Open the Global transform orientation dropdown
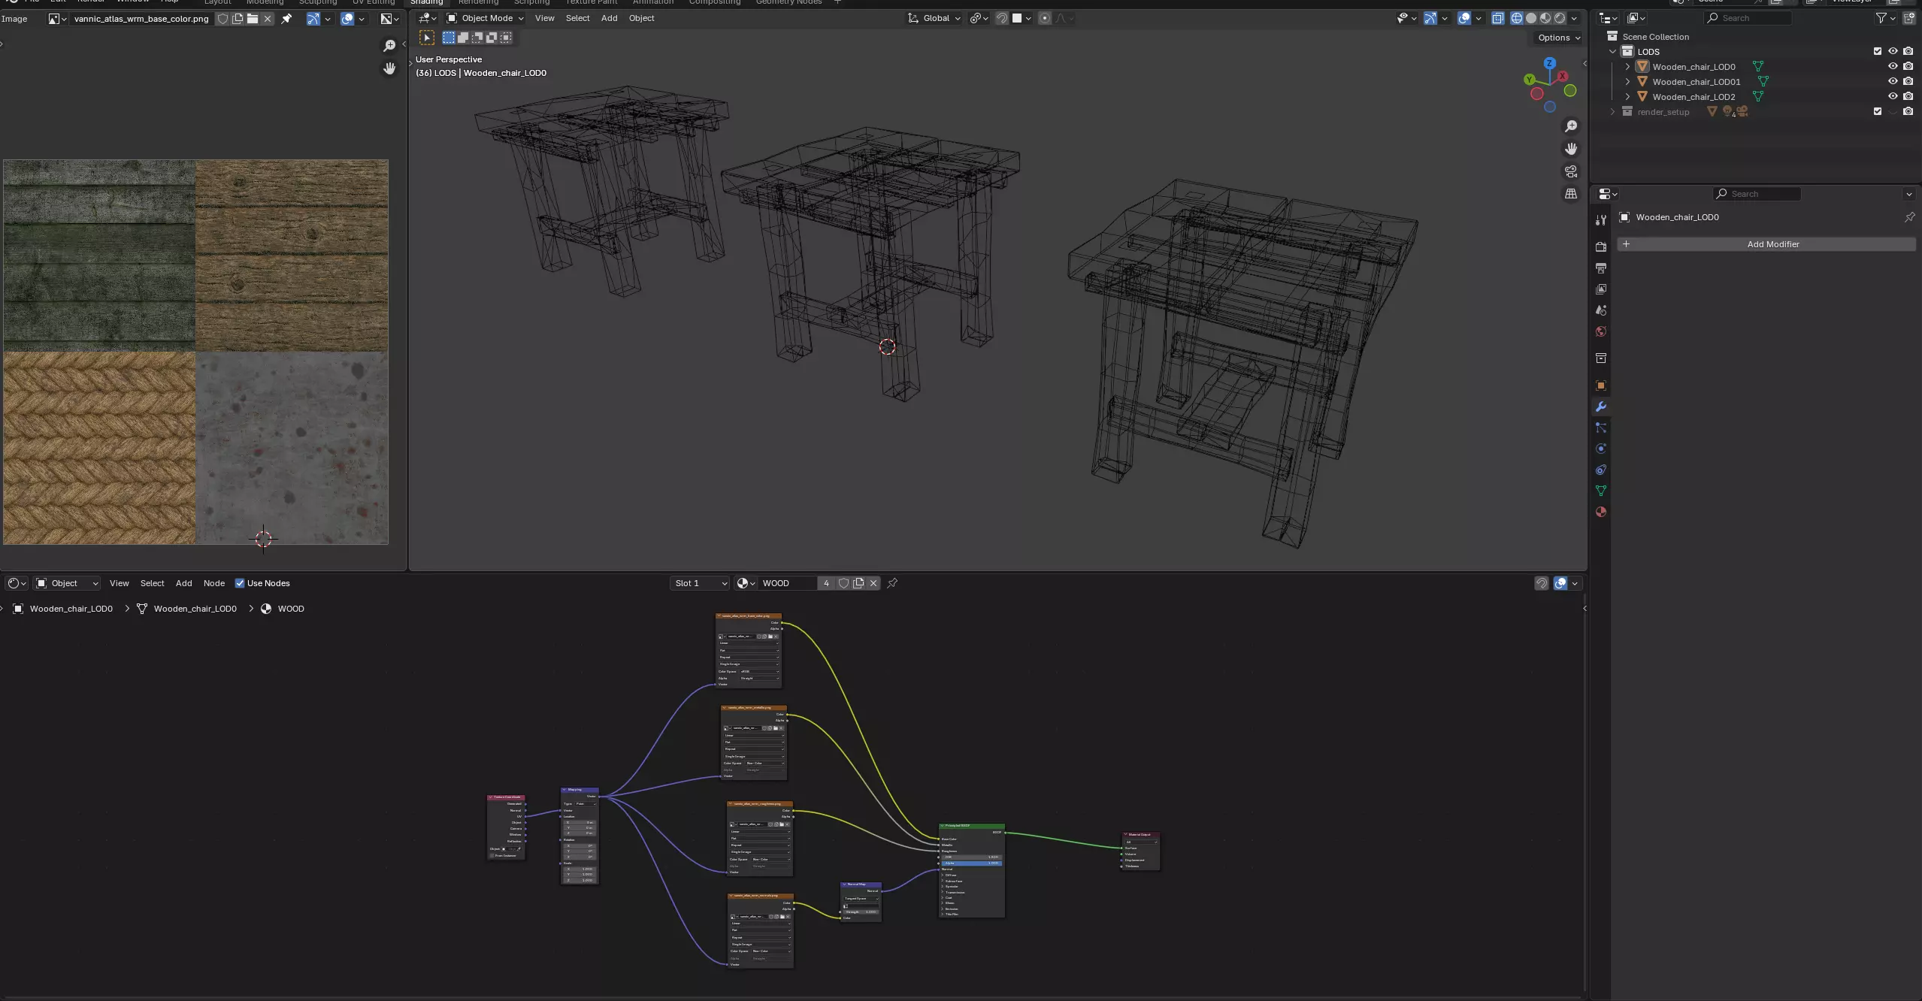Viewport: 1922px width, 1001px height. pyautogui.click(x=934, y=18)
